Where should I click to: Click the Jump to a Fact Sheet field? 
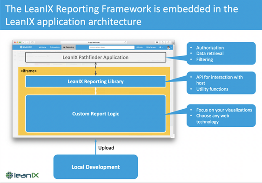(x=112, y=47)
